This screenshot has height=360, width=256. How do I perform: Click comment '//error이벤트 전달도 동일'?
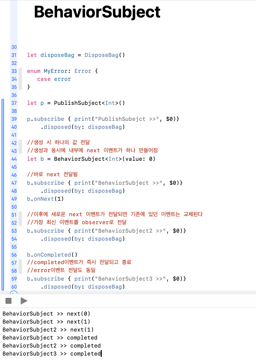pos(61,270)
